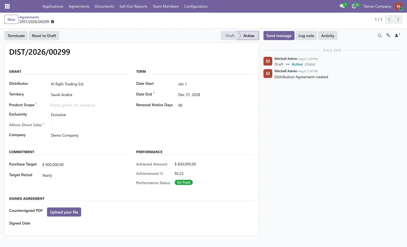The width and height of the screenshot is (407, 247).
Task: Click the Mitchell Admin user avatar
Action: click(x=398, y=6)
